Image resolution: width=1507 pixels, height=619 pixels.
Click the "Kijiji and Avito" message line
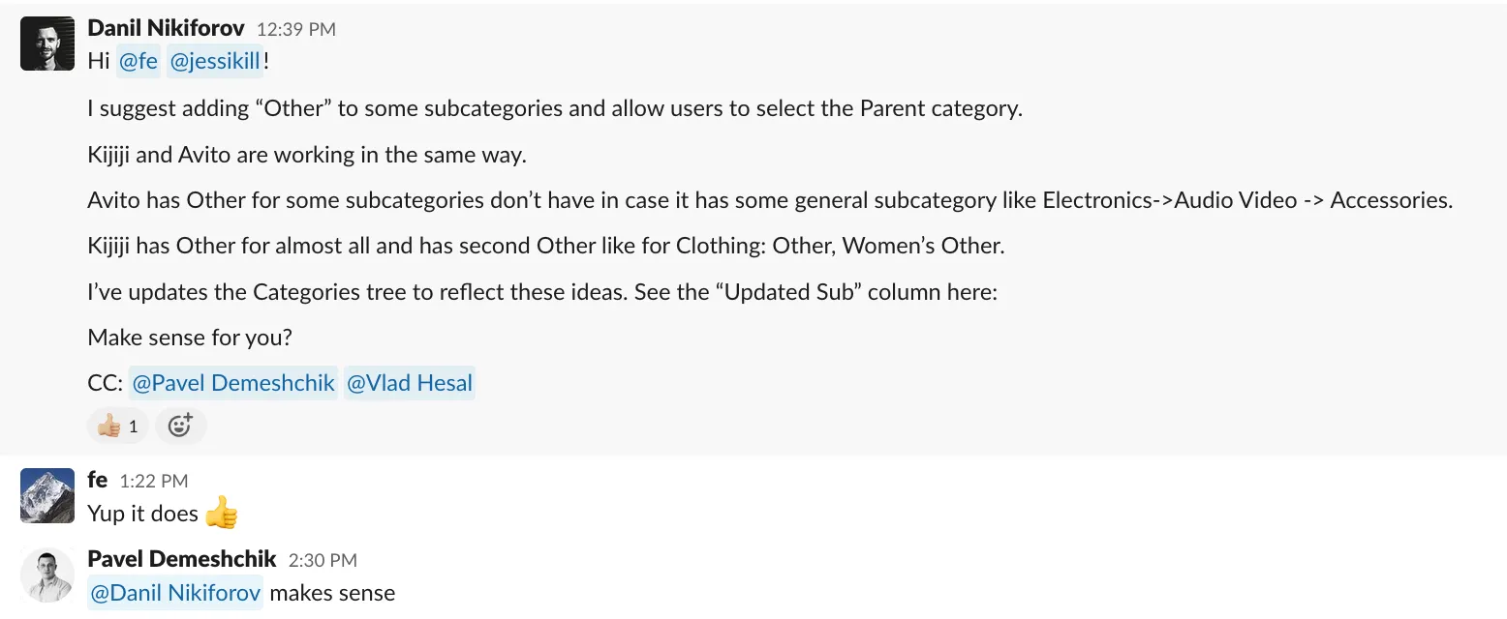(x=307, y=155)
